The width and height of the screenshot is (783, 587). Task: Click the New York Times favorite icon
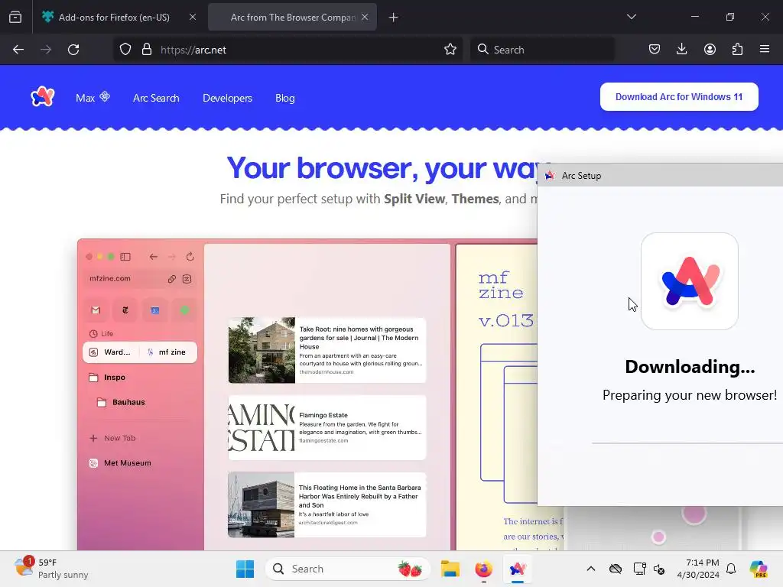click(125, 310)
